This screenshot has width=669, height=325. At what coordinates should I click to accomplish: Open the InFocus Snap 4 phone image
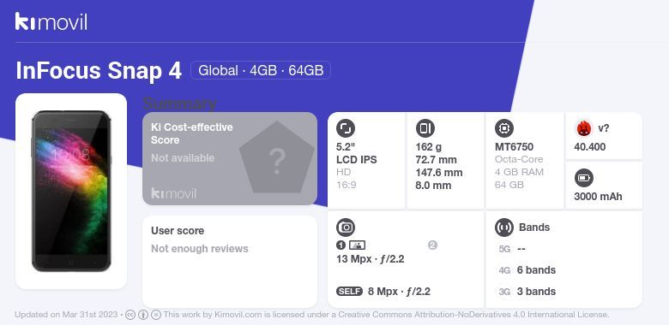coord(71,191)
